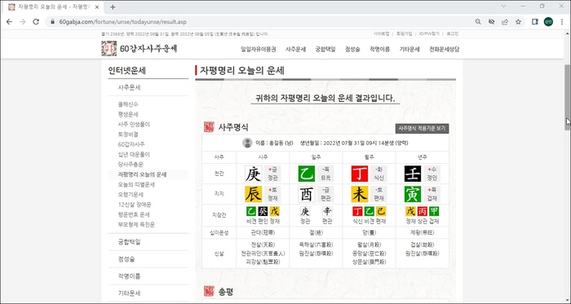
Task: Open the ID/PW찾기 link
Action: click(429, 33)
